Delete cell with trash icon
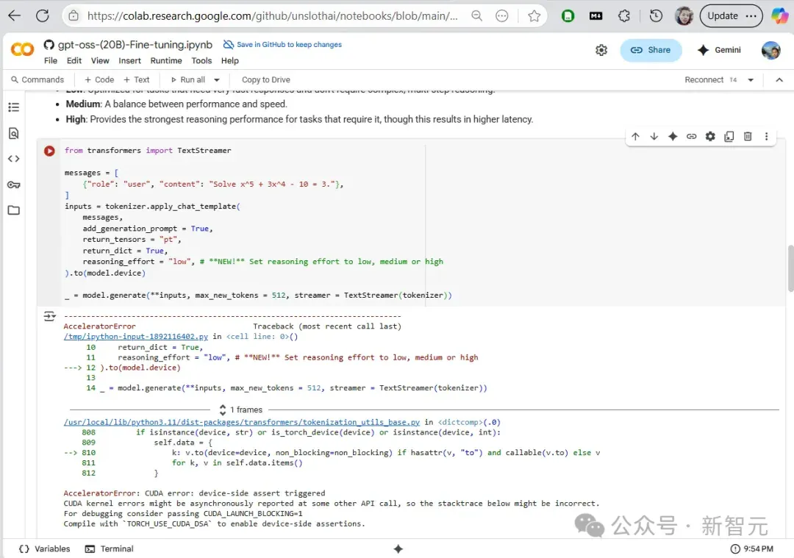794x558 pixels. point(748,136)
